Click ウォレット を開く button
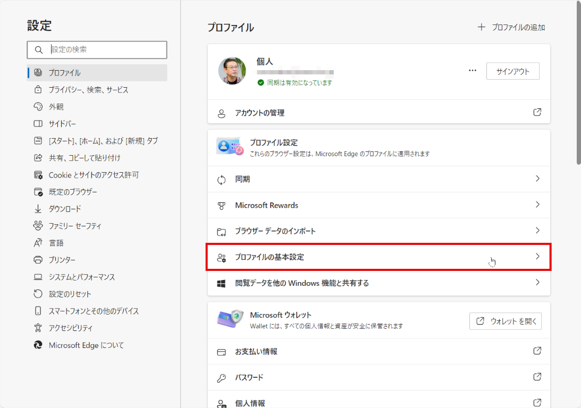 click(506, 321)
